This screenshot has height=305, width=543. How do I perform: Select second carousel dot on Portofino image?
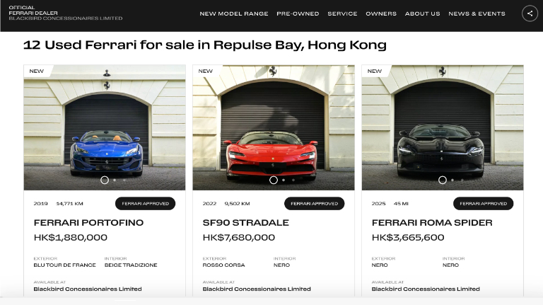[x=115, y=180]
